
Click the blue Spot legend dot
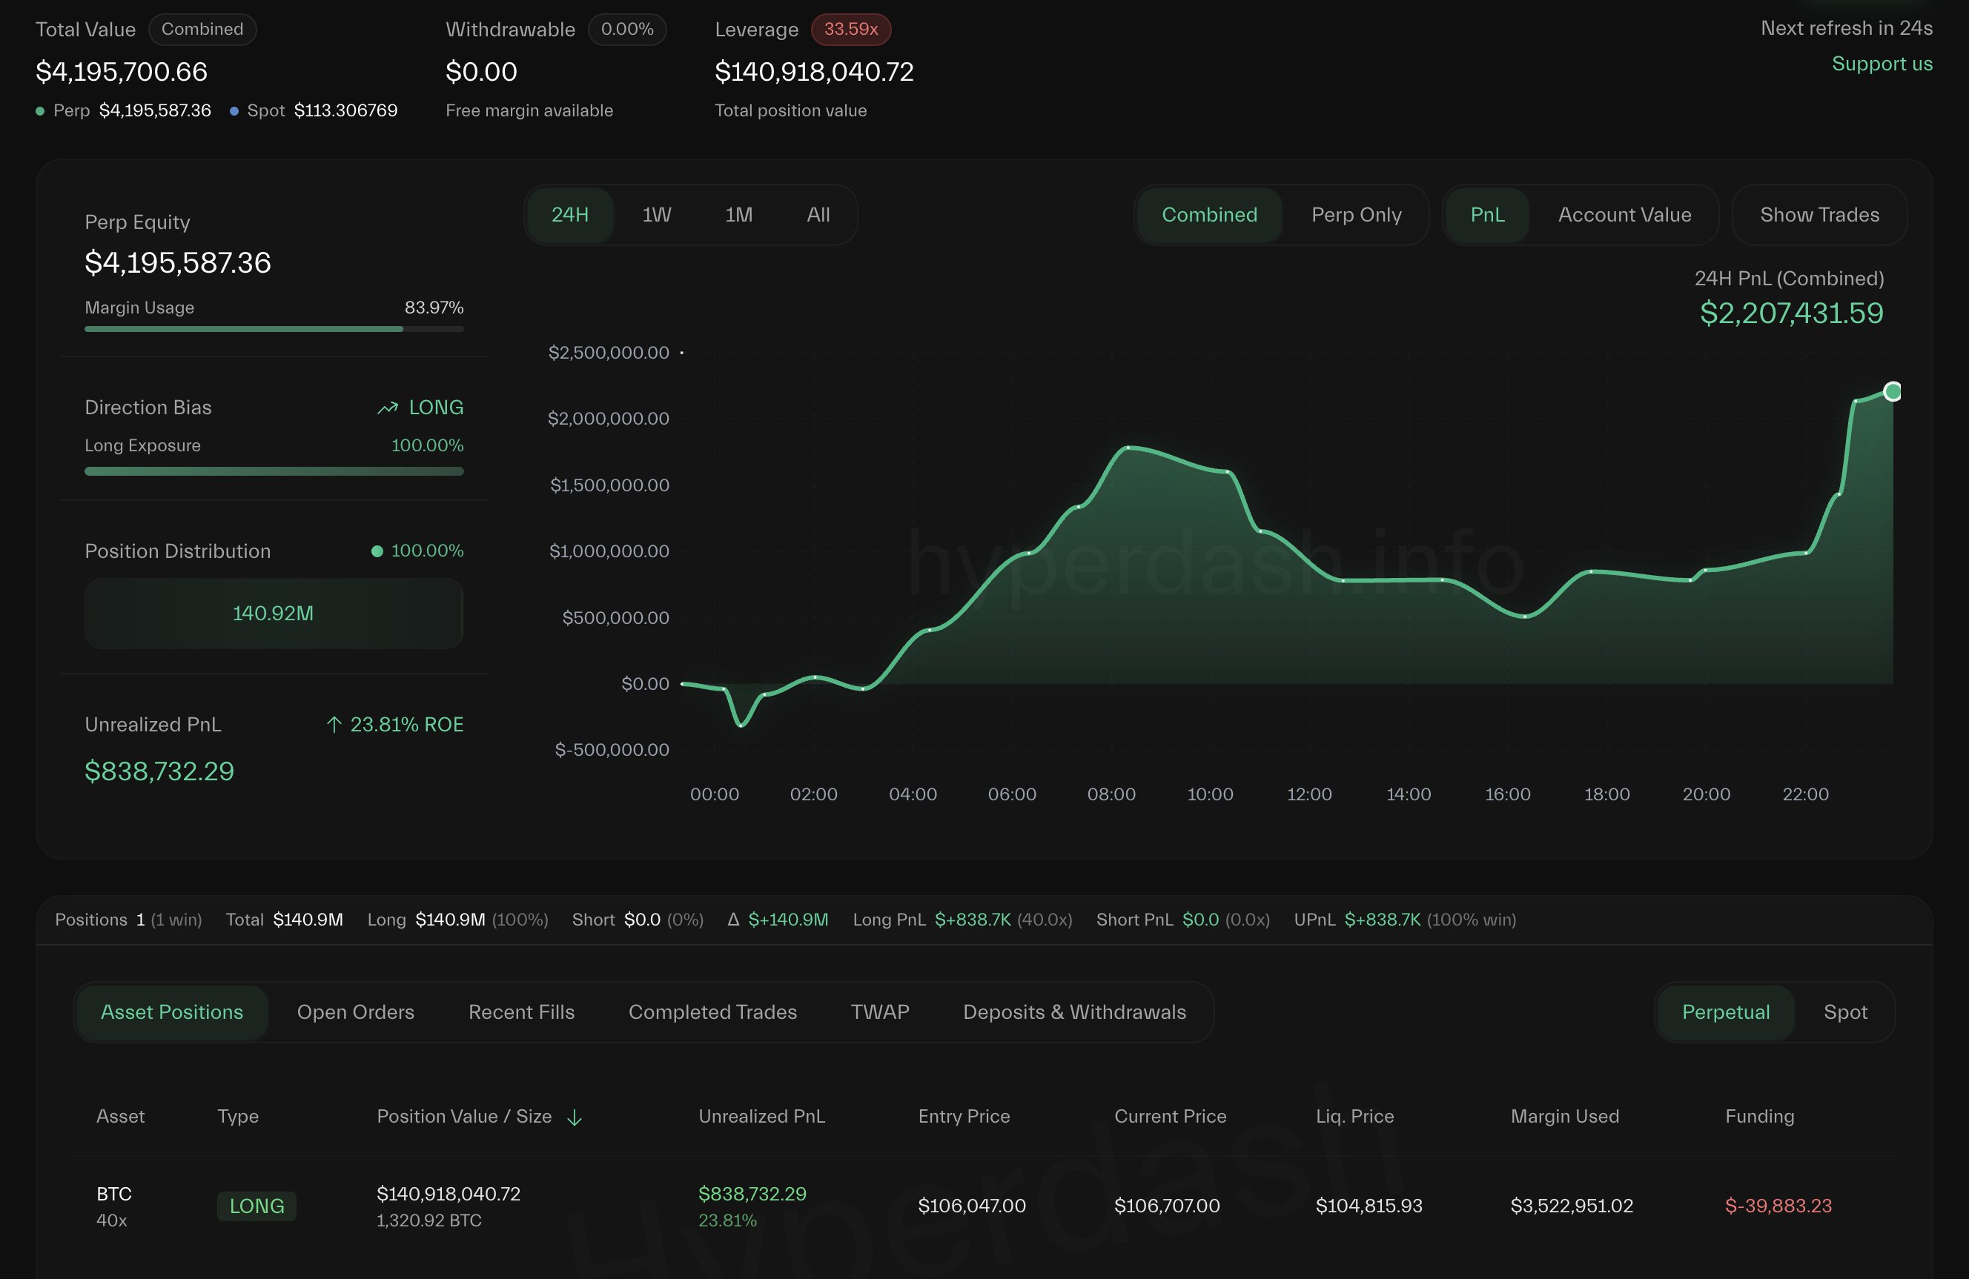(x=234, y=111)
